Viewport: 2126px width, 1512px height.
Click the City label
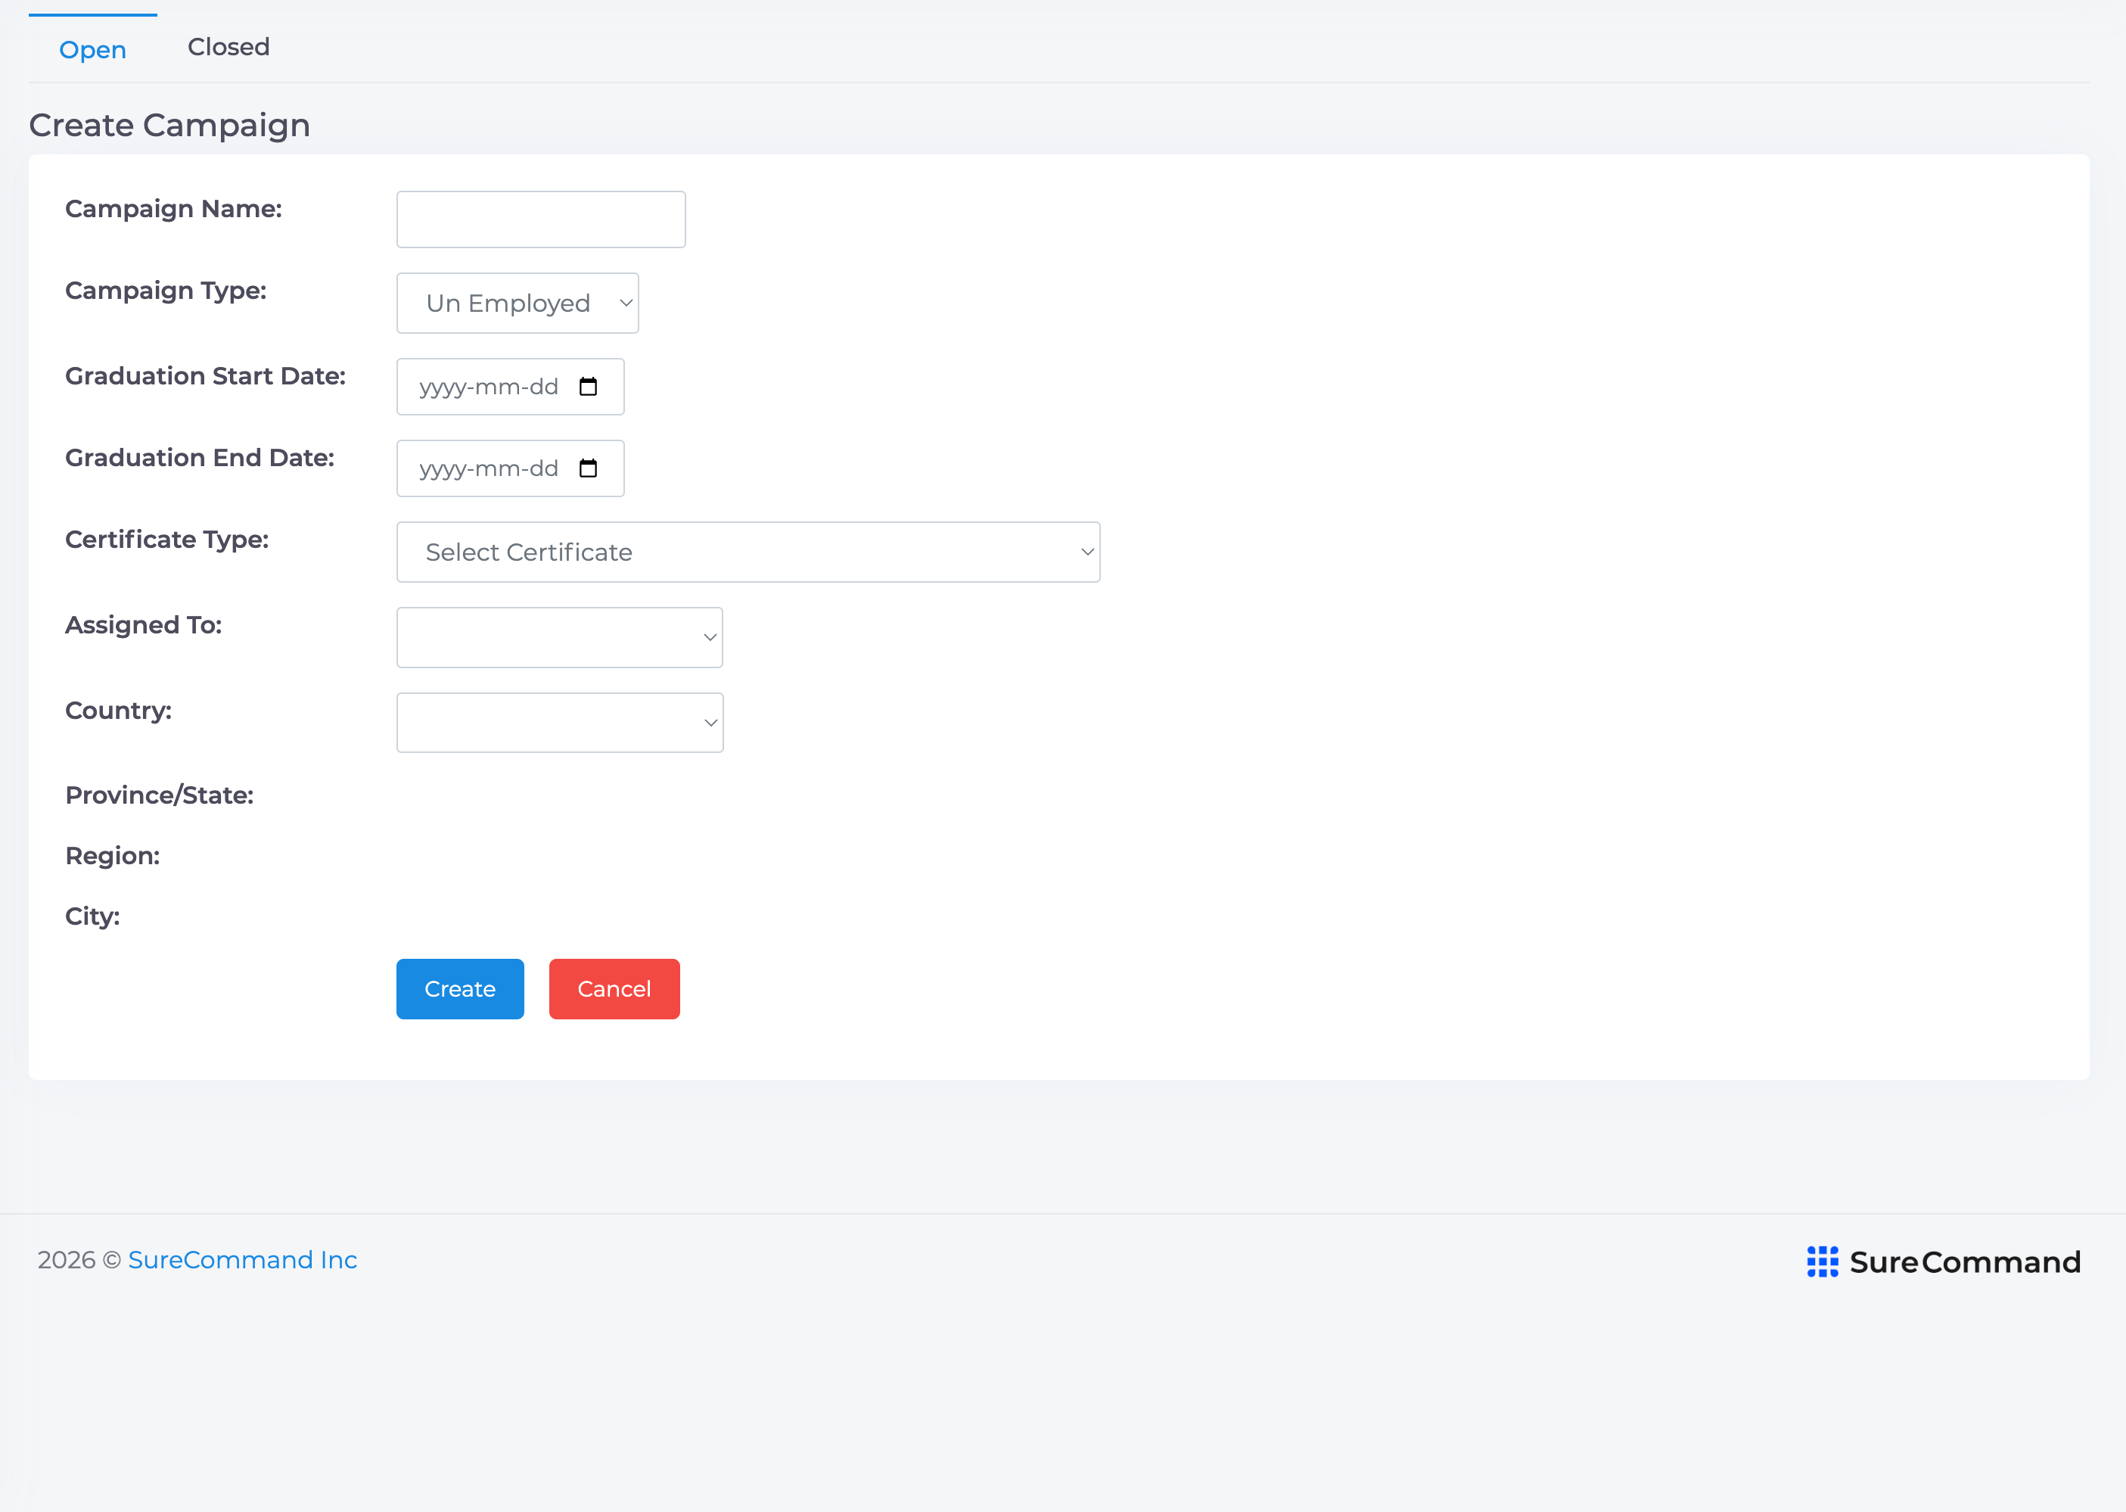92,916
